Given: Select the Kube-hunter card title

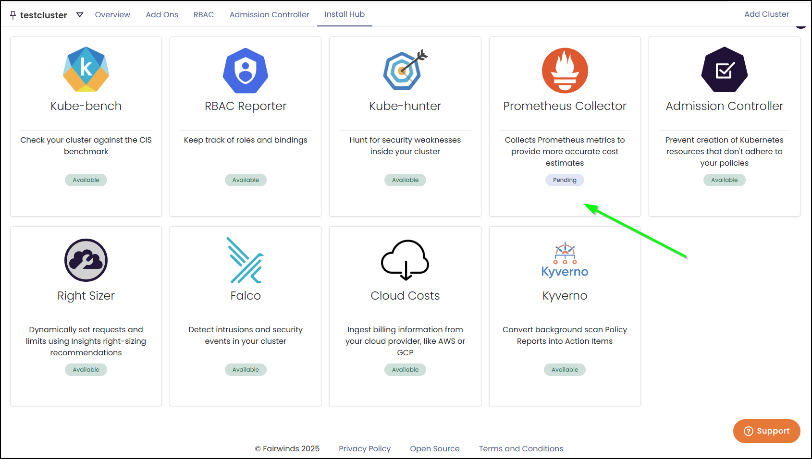Looking at the screenshot, I should click(405, 106).
